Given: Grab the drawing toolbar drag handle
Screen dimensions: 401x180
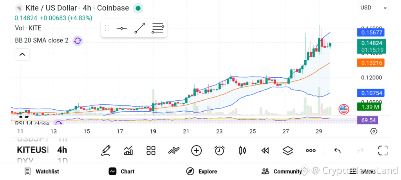Looking at the screenshot, I should pos(107,28).
